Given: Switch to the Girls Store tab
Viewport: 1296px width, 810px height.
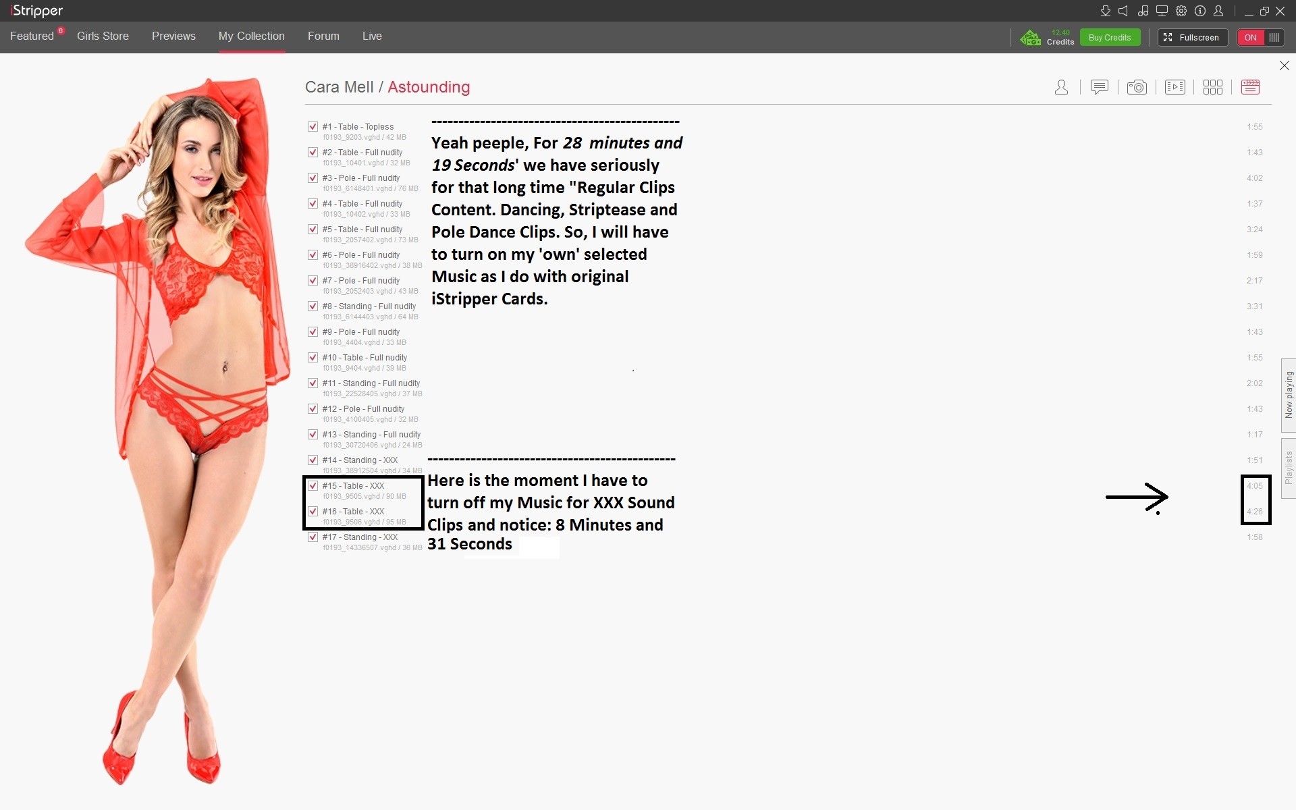Looking at the screenshot, I should [103, 36].
